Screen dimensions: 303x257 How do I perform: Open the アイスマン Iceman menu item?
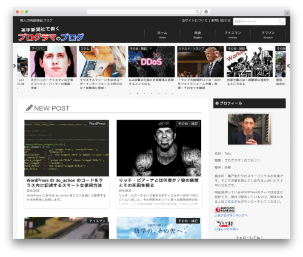pyautogui.click(x=233, y=35)
